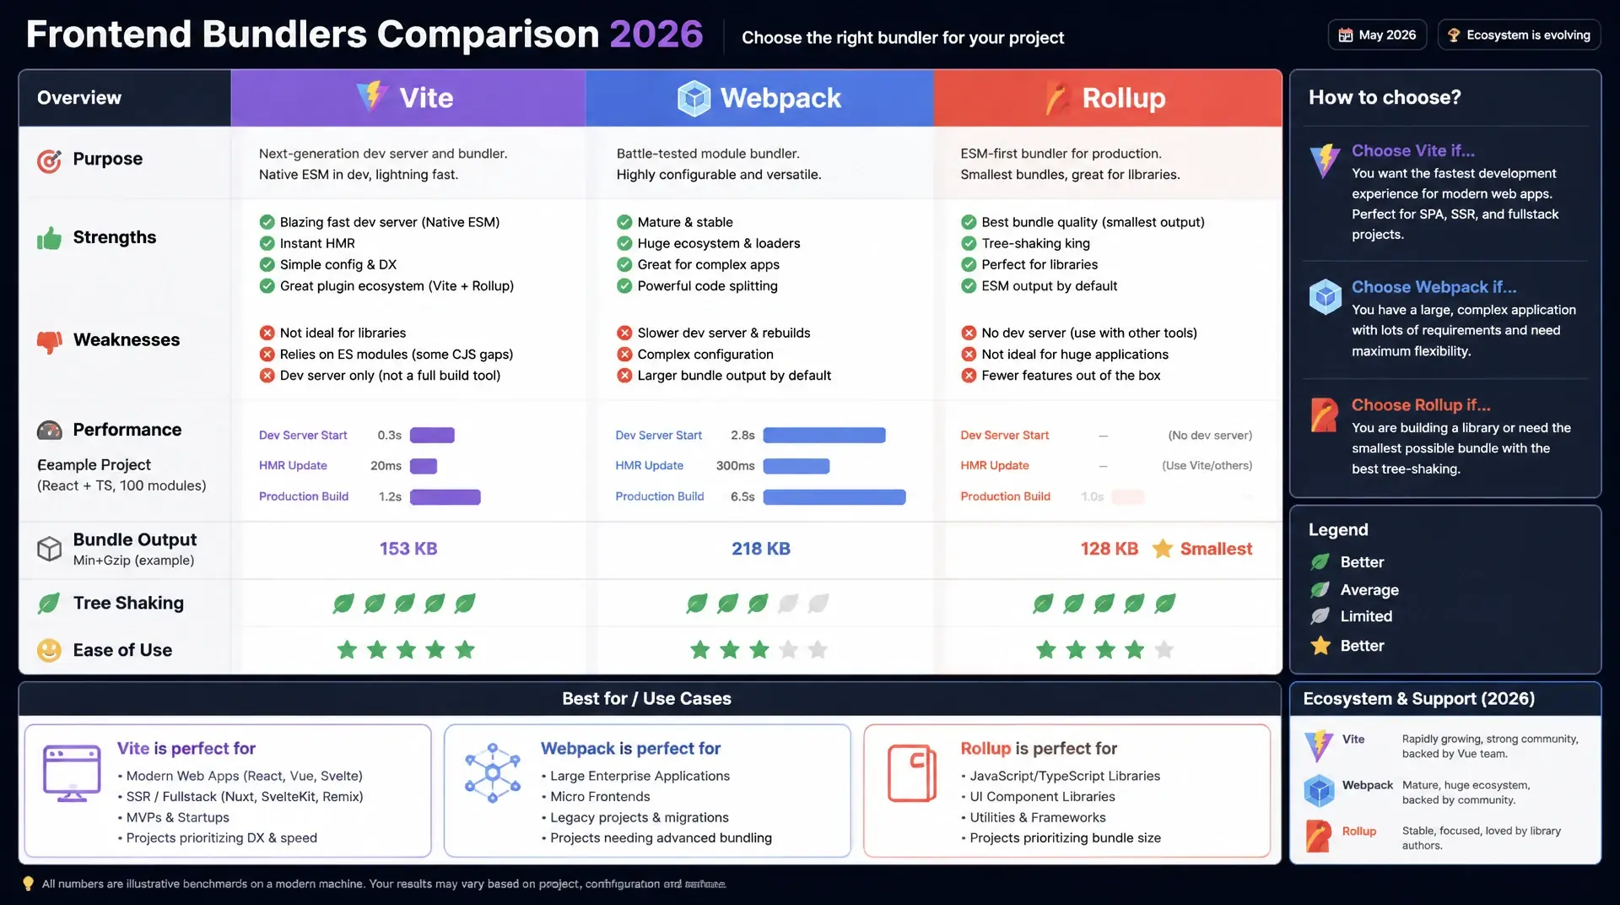Viewport: 1620px width, 905px height.
Task: Select the Overview header cell
Action: click(x=125, y=98)
